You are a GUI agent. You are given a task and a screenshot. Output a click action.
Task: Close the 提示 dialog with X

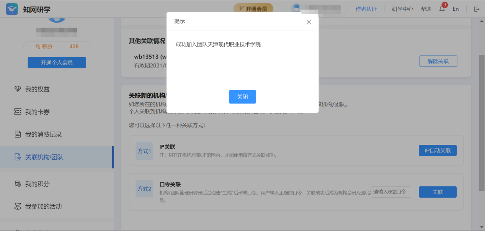pos(309,22)
